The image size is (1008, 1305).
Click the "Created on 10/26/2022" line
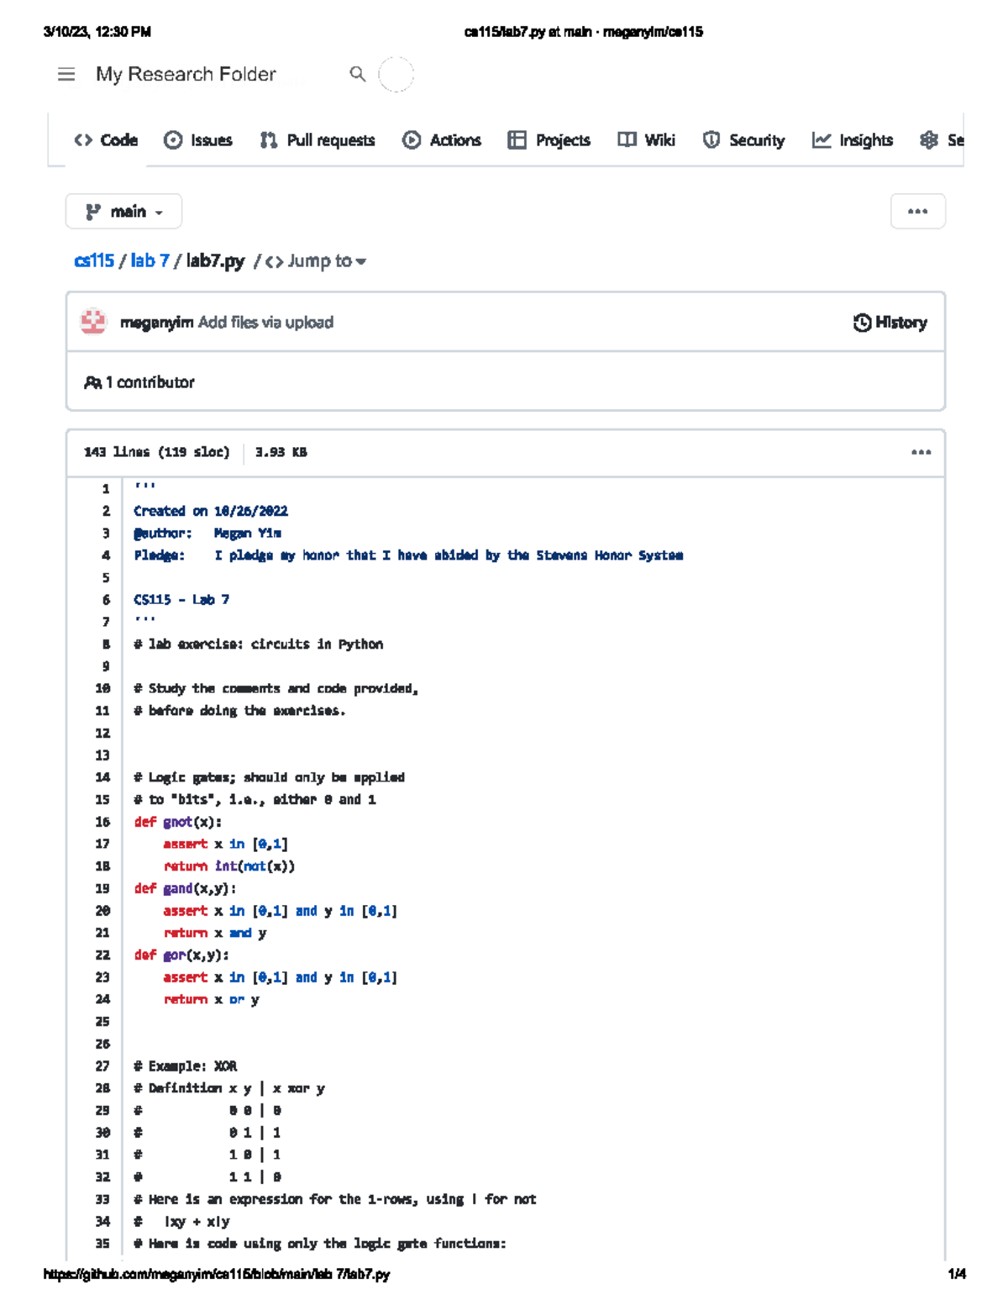[211, 511]
